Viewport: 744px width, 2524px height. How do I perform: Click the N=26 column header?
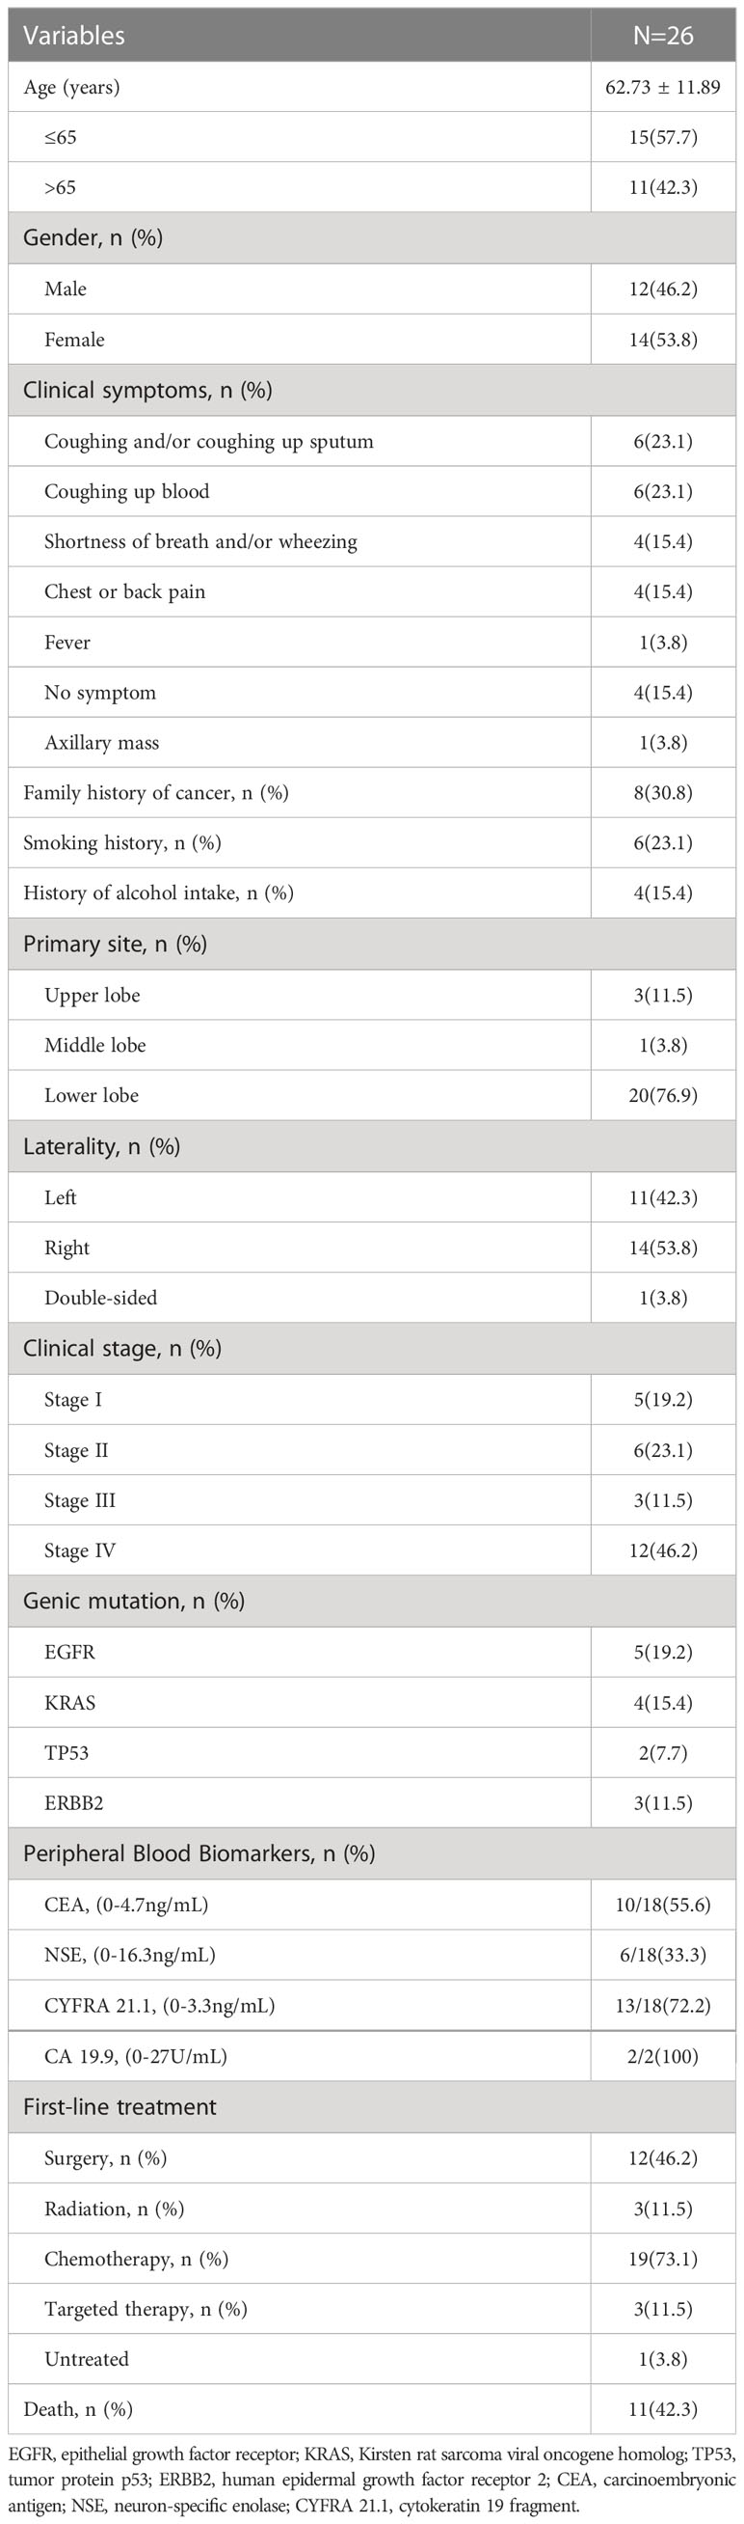tap(663, 37)
